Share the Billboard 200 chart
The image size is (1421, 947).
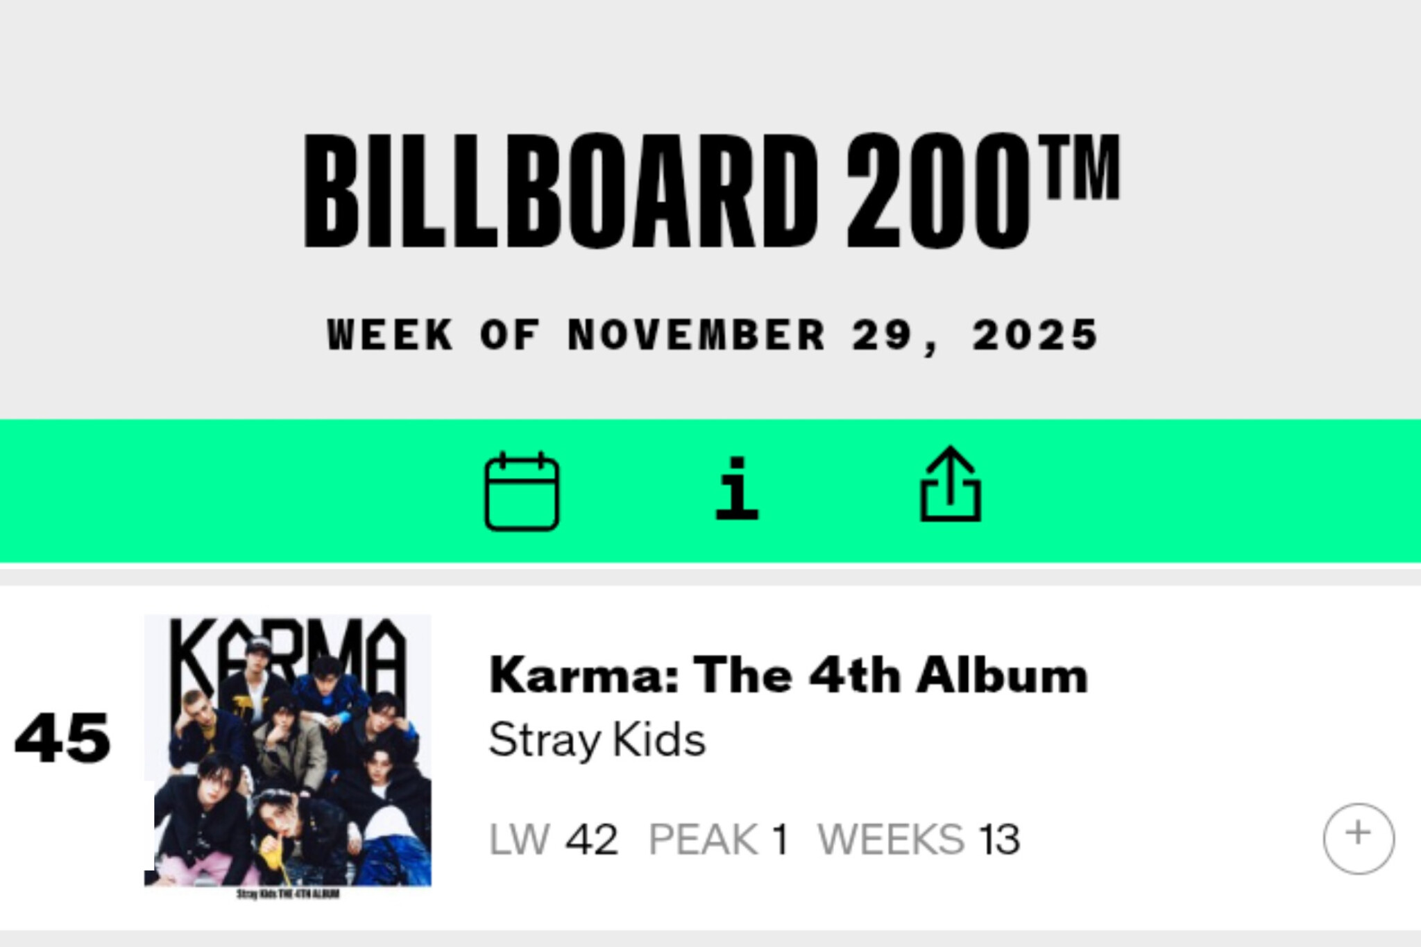coord(950,484)
